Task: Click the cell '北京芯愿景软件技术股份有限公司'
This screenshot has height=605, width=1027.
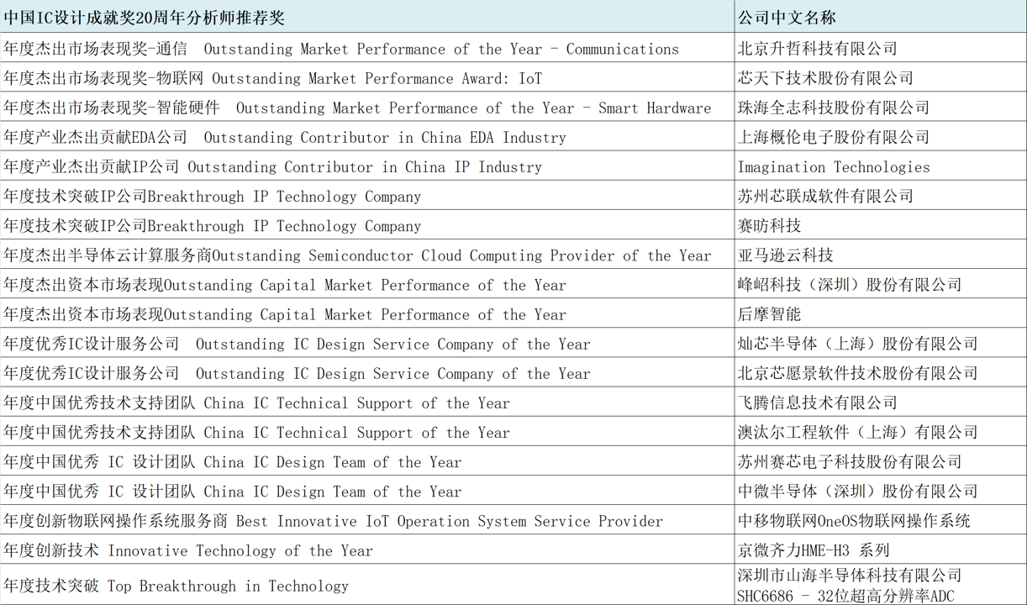Action: [x=880, y=372]
